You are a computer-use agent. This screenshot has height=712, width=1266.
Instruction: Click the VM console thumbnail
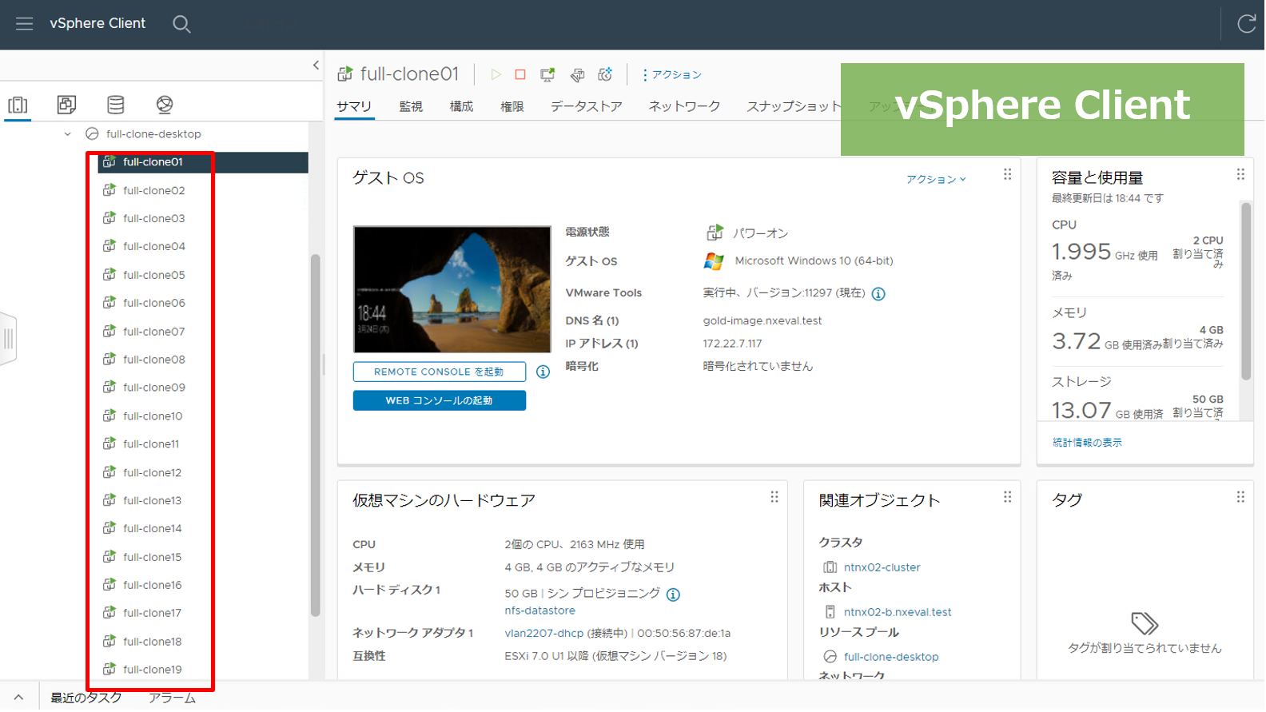(452, 290)
